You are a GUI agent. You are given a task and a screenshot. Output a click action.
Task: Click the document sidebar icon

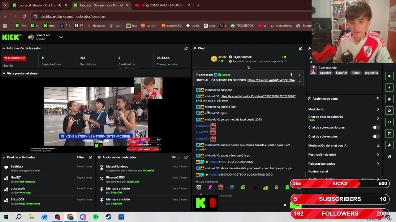(389, 99)
